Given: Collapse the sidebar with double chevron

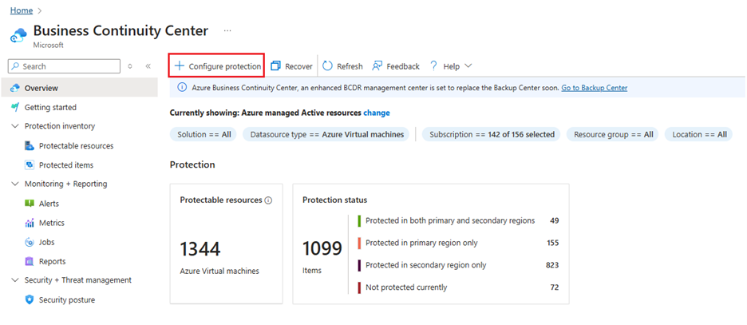Looking at the screenshot, I should (148, 66).
